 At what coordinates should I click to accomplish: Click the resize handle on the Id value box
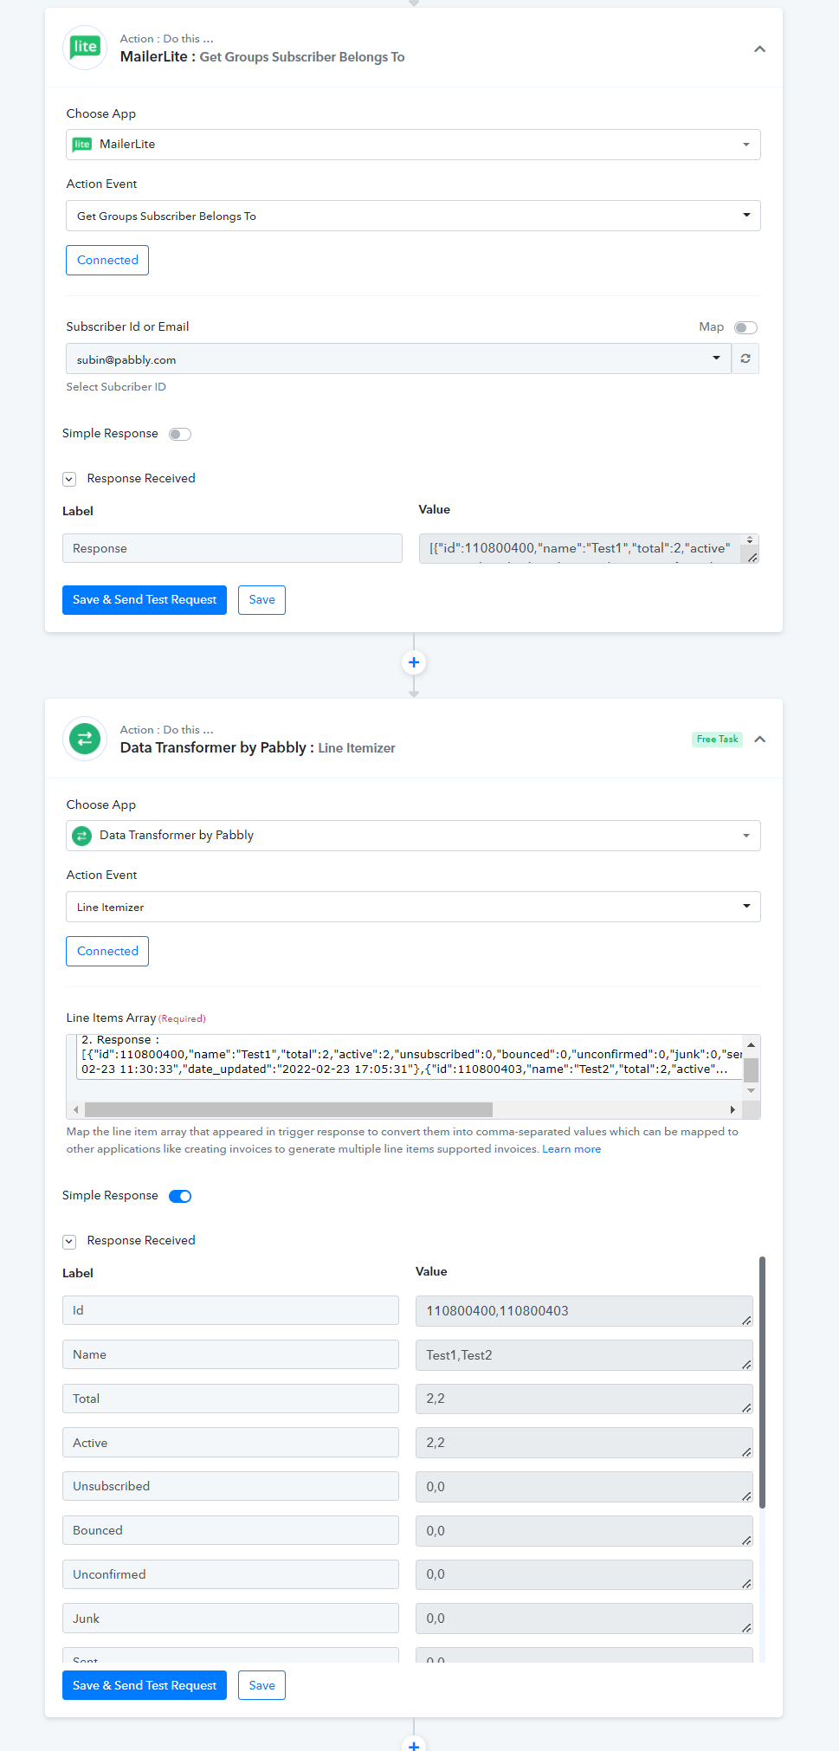pyautogui.click(x=746, y=1320)
